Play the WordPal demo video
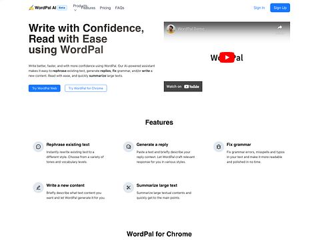 (227, 57)
